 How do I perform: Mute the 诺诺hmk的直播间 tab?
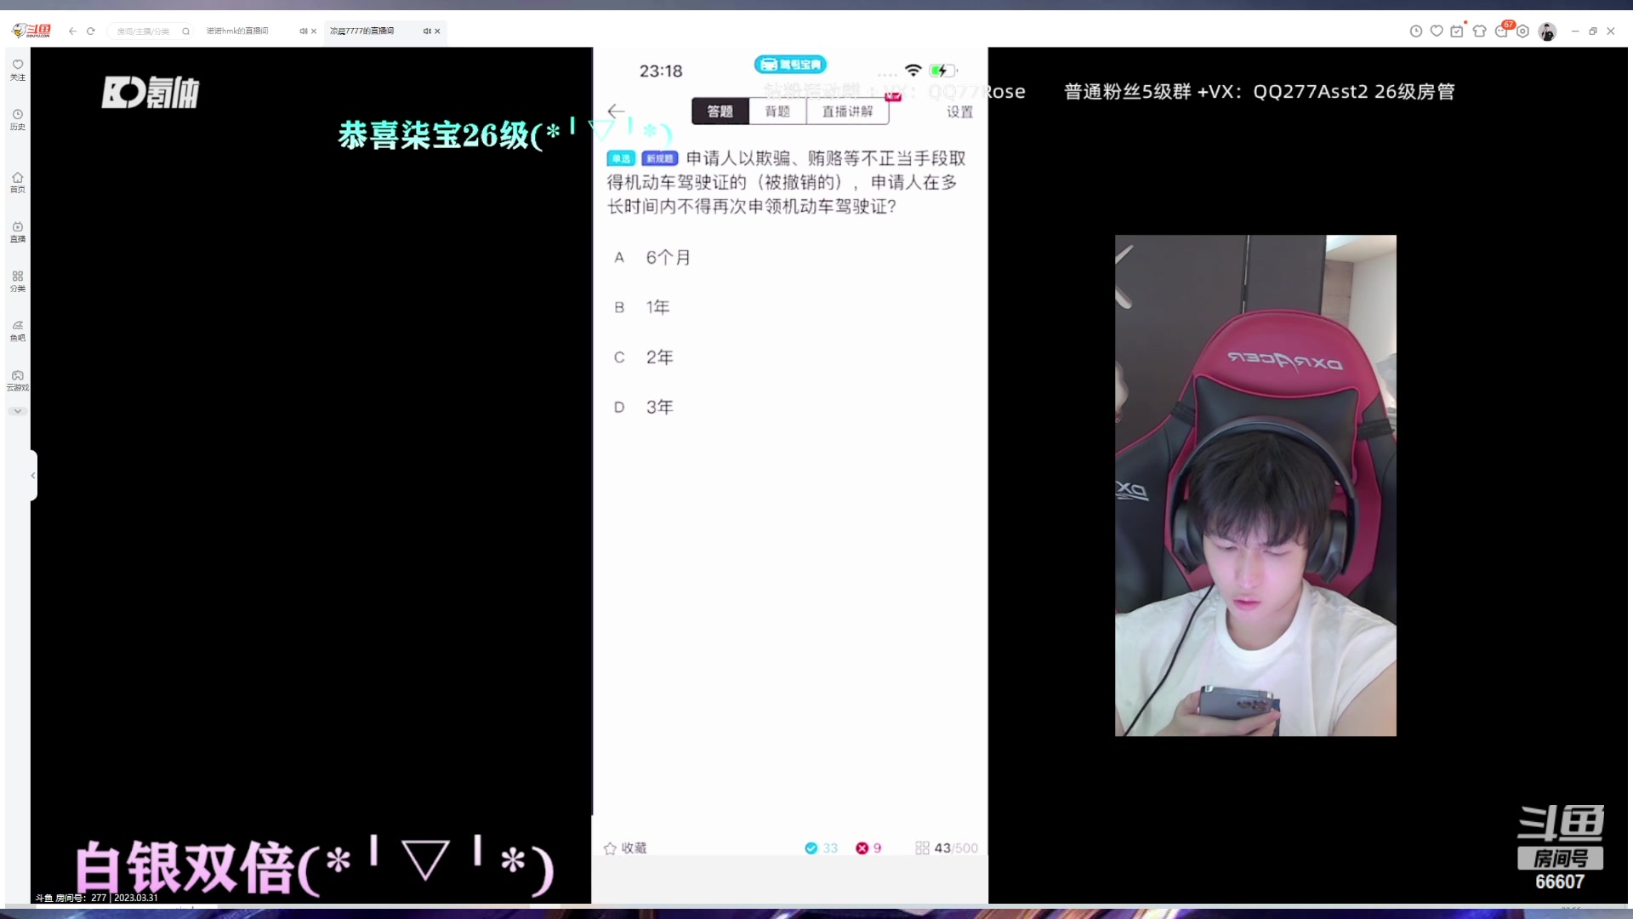(x=303, y=31)
